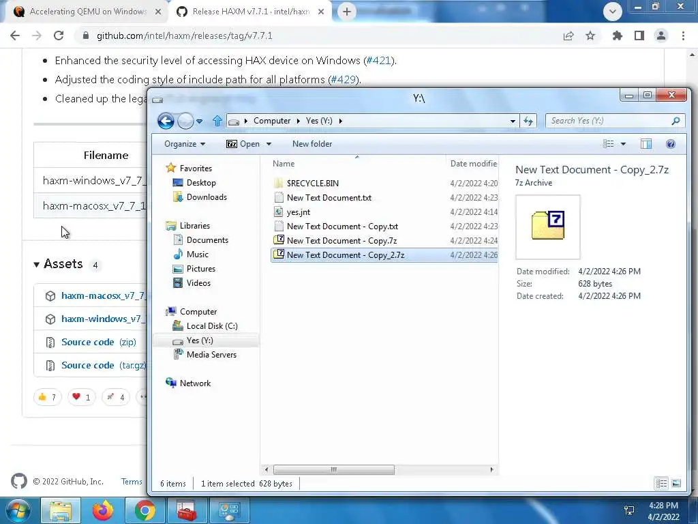
Task: Open the view options dropdown arrow
Action: point(623,143)
